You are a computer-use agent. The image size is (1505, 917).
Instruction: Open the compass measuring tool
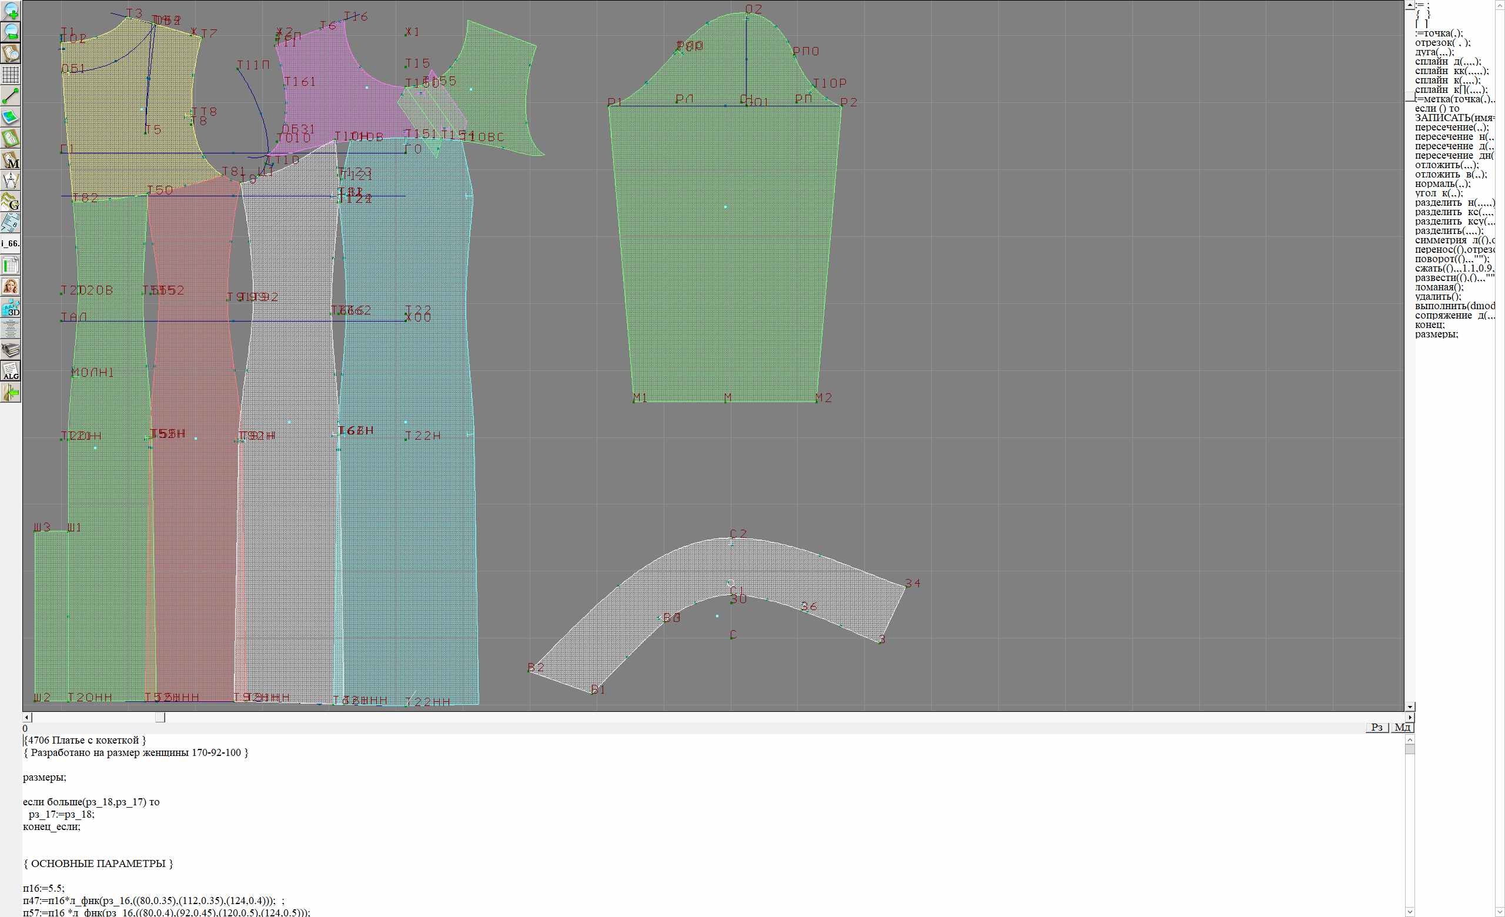click(11, 180)
